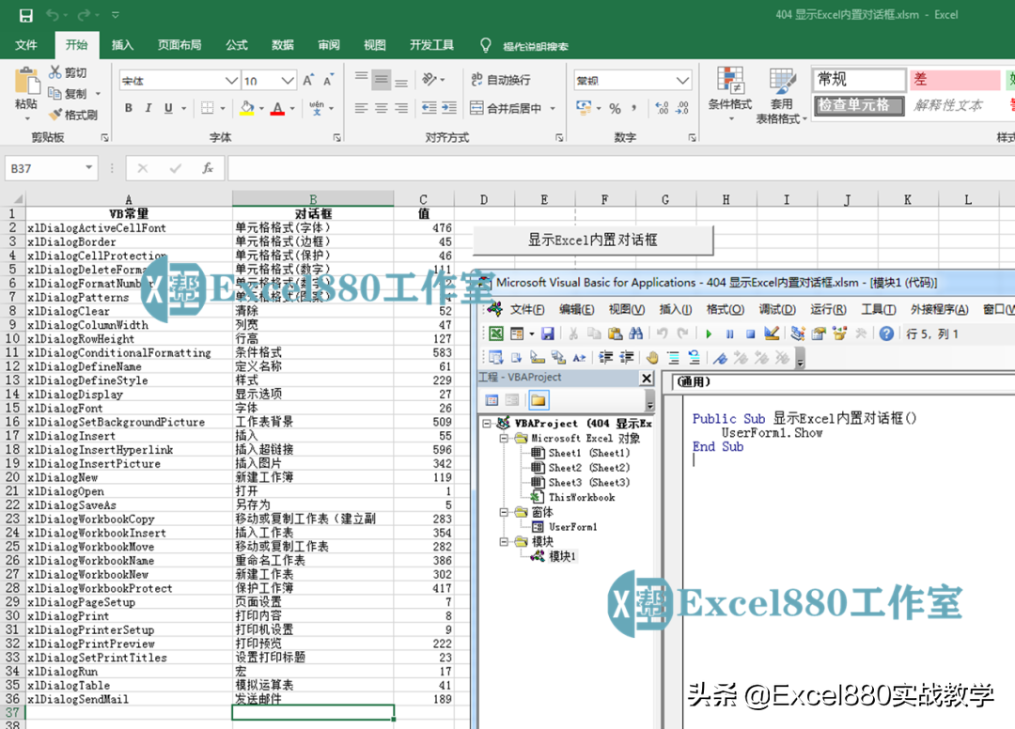Click cell xlDialogSendMail in column A

pos(129,699)
